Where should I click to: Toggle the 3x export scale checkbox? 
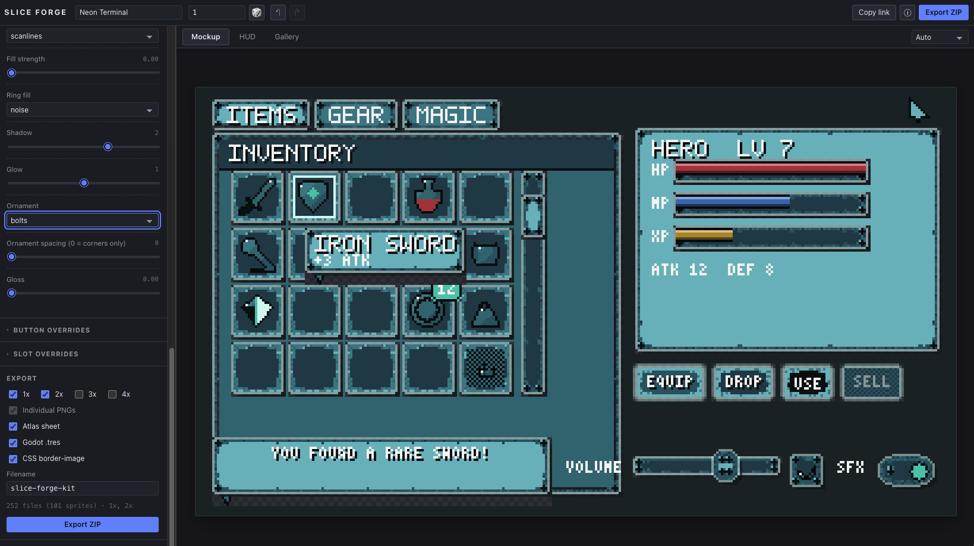pos(79,394)
